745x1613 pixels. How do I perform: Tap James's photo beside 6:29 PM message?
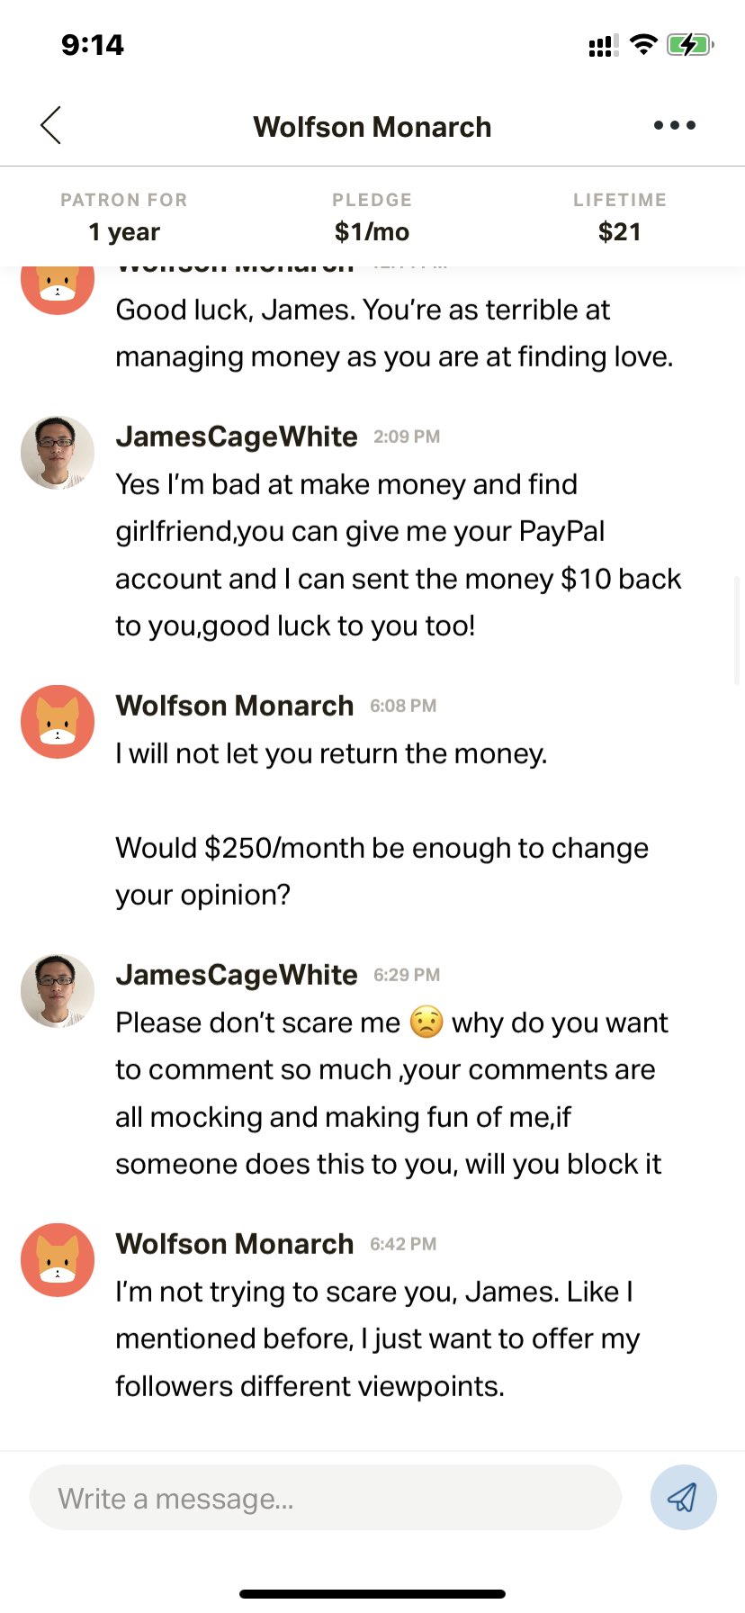click(x=58, y=991)
